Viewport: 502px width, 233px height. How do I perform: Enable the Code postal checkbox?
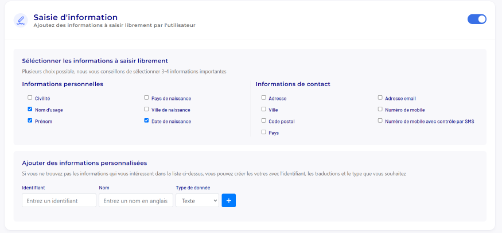coord(263,121)
